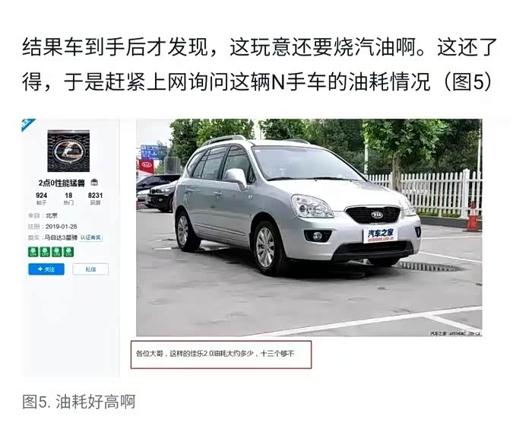Open the 18 hot posts stat
This screenshot has width=532, height=436.
pos(68,199)
